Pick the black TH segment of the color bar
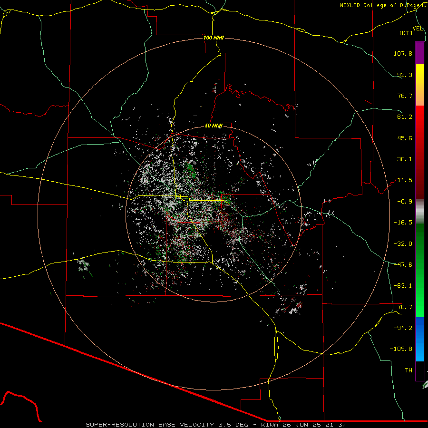428x428 pixels. pos(420,371)
